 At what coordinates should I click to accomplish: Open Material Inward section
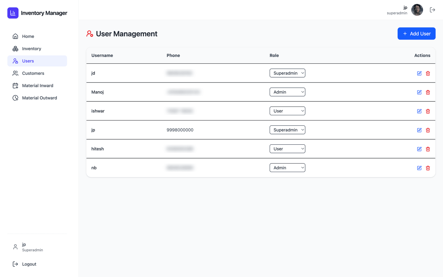point(37,86)
